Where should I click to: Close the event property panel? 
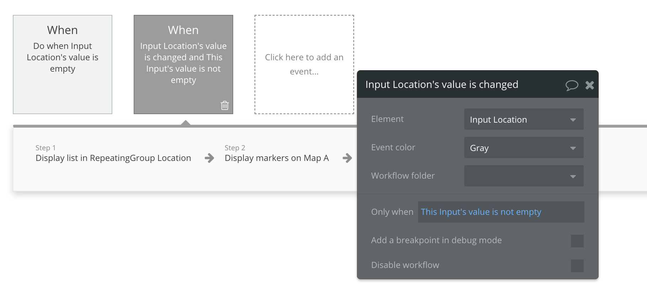pos(590,85)
